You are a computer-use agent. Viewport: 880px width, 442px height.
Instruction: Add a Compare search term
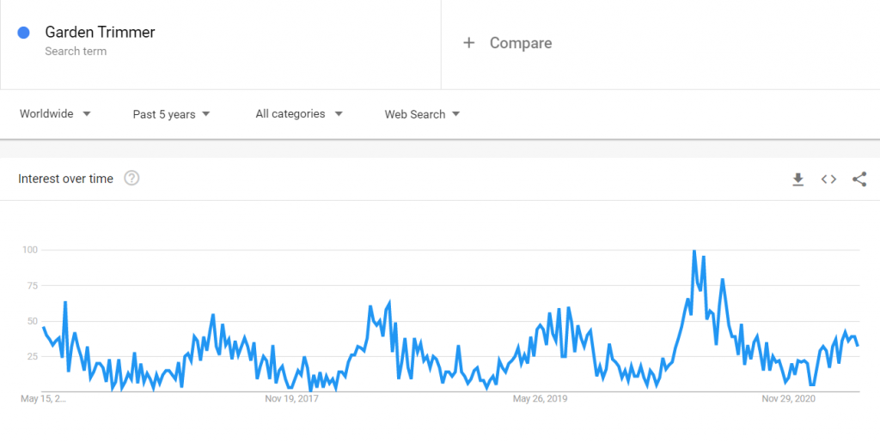coord(520,43)
